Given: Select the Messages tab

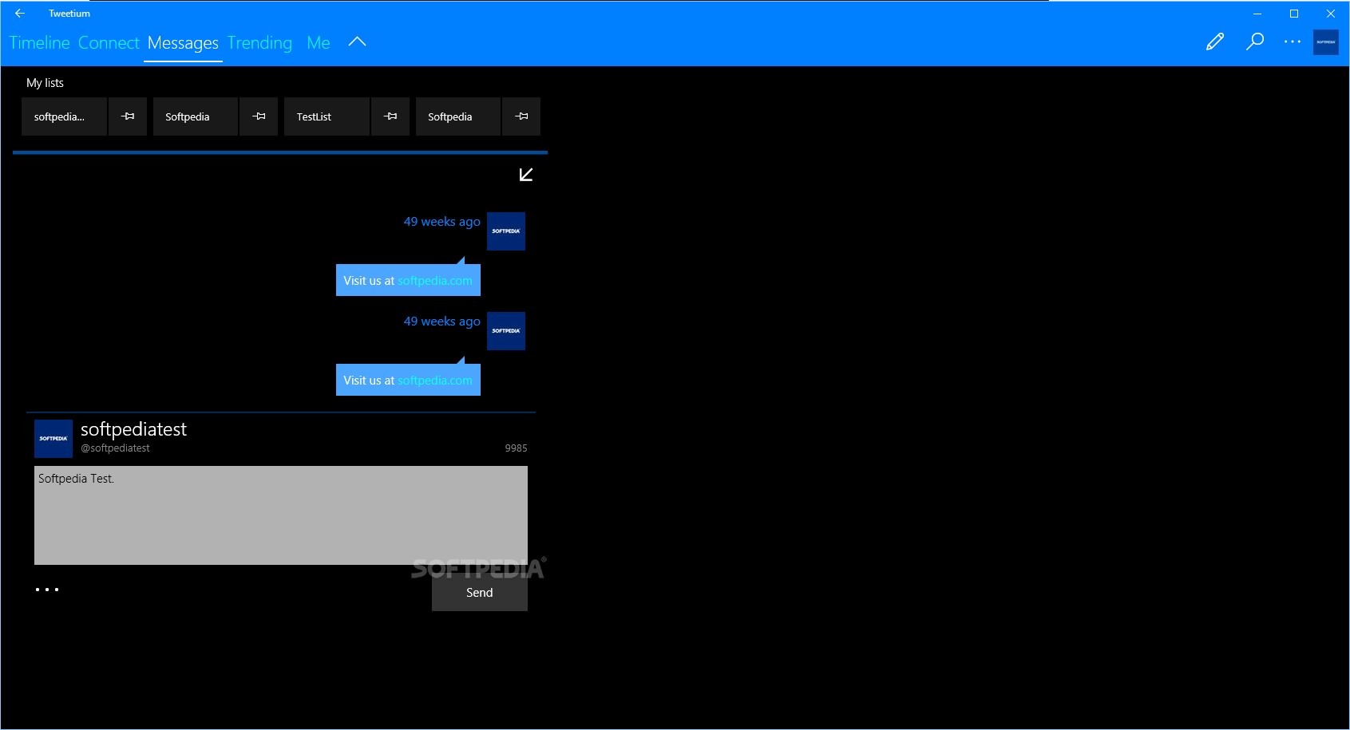Looking at the screenshot, I should click(183, 43).
